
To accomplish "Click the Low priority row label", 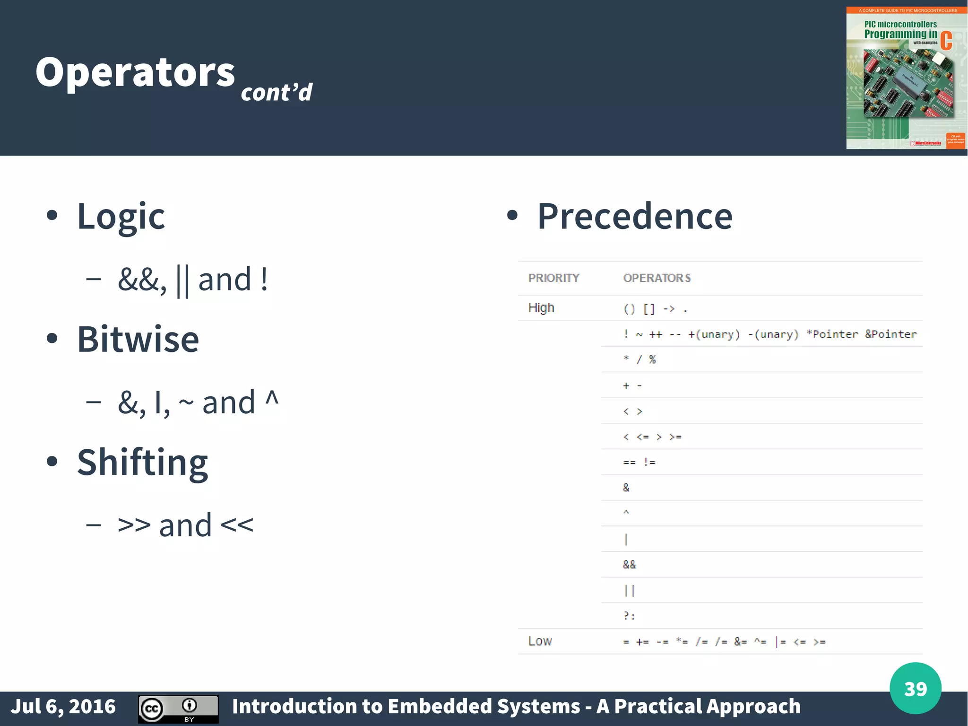I will point(540,641).
